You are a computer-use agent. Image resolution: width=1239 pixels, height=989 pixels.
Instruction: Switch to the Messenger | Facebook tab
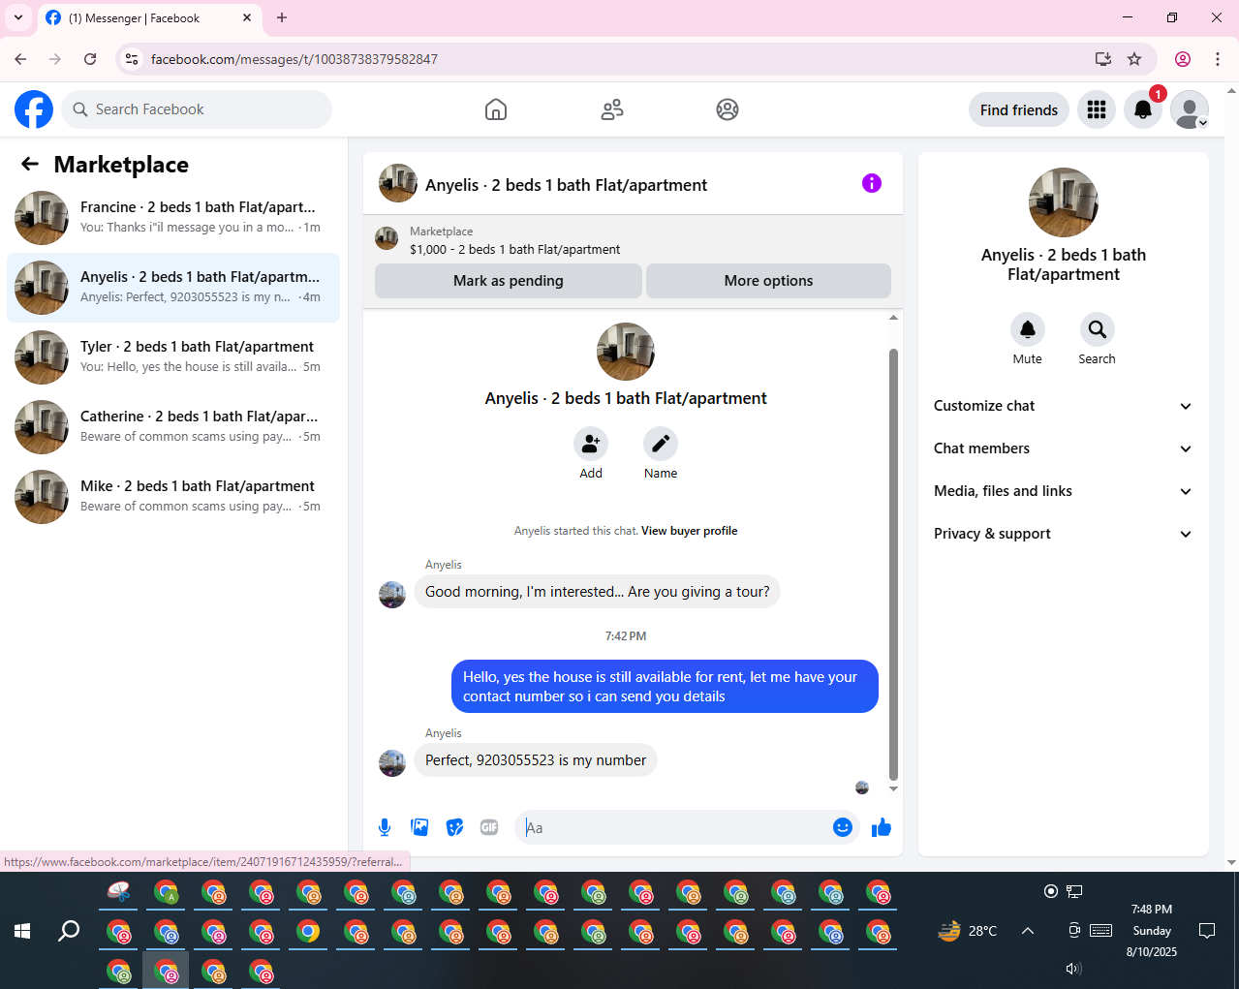[148, 18]
